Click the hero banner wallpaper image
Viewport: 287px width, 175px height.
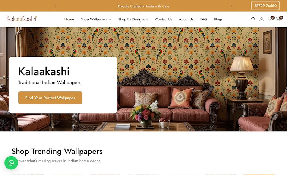(183, 79)
